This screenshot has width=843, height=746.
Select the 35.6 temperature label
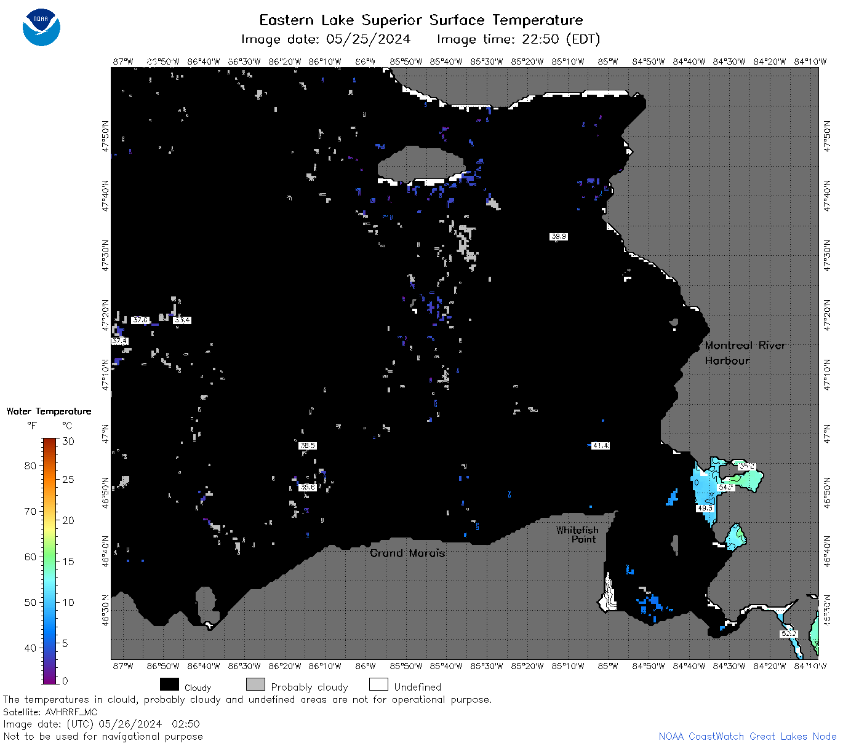click(308, 487)
